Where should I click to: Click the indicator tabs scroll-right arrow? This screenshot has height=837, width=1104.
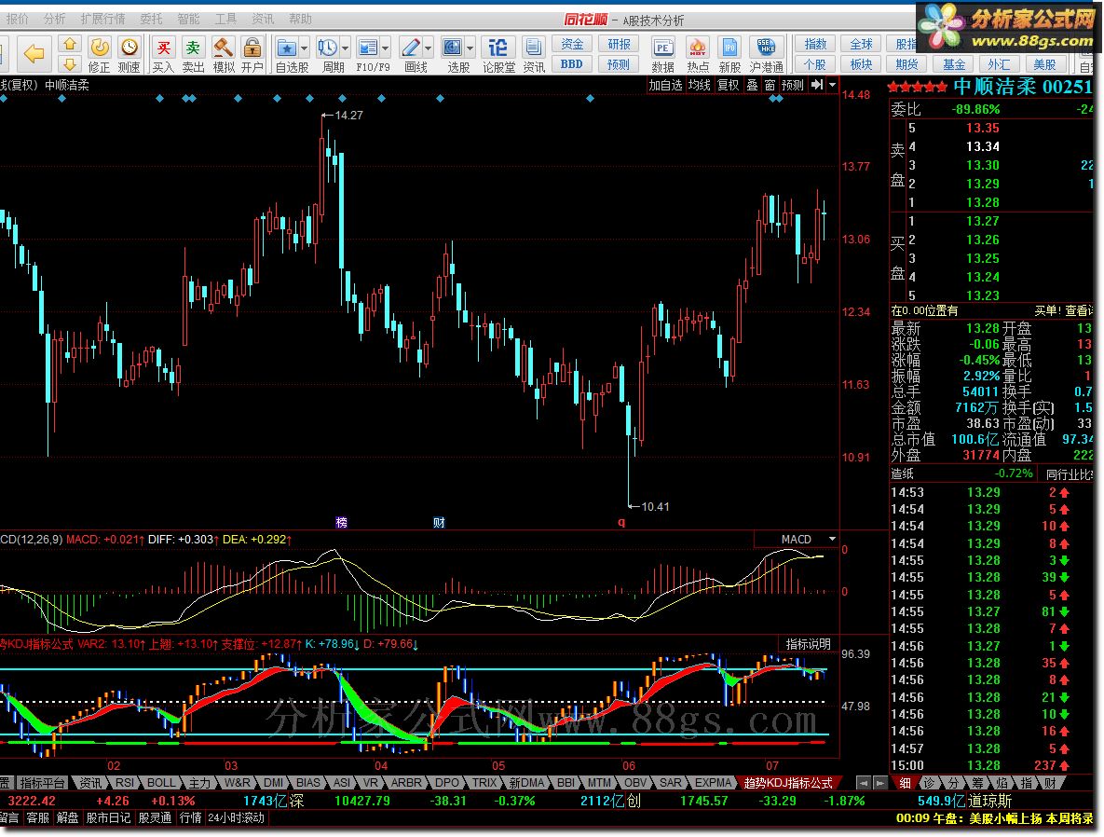coord(880,783)
